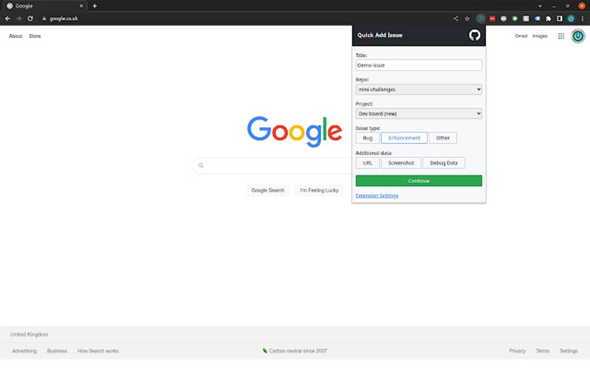590x369 pixels.
Task: Open Extension Settings
Action: 377,195
